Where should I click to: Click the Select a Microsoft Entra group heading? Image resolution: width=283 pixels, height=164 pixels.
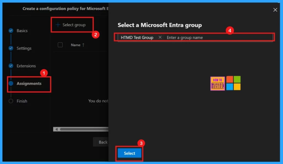point(160,25)
